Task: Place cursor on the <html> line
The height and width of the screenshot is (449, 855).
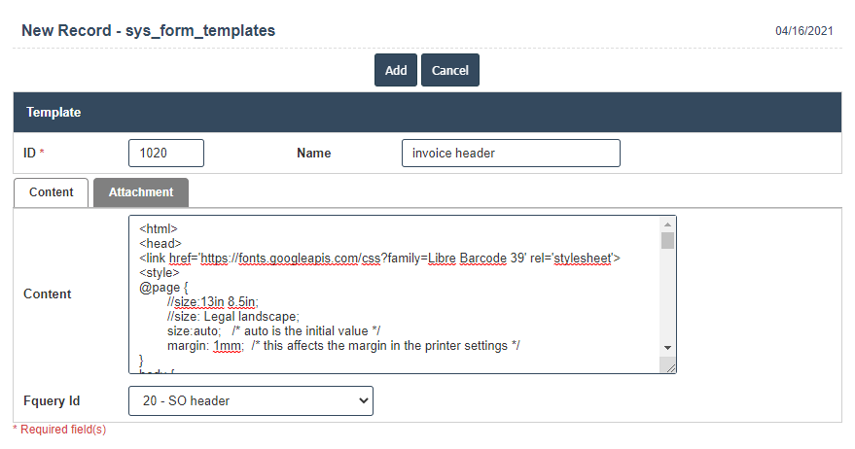Action: tap(159, 229)
